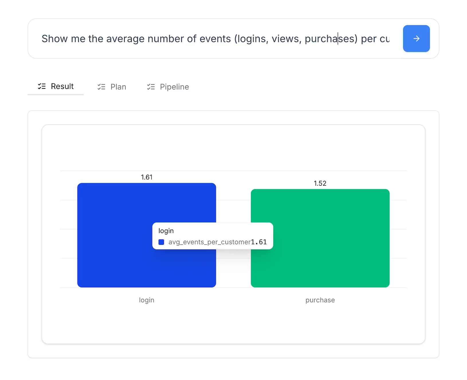Open the Plan tab
This screenshot has width=467, height=380.
(118, 87)
